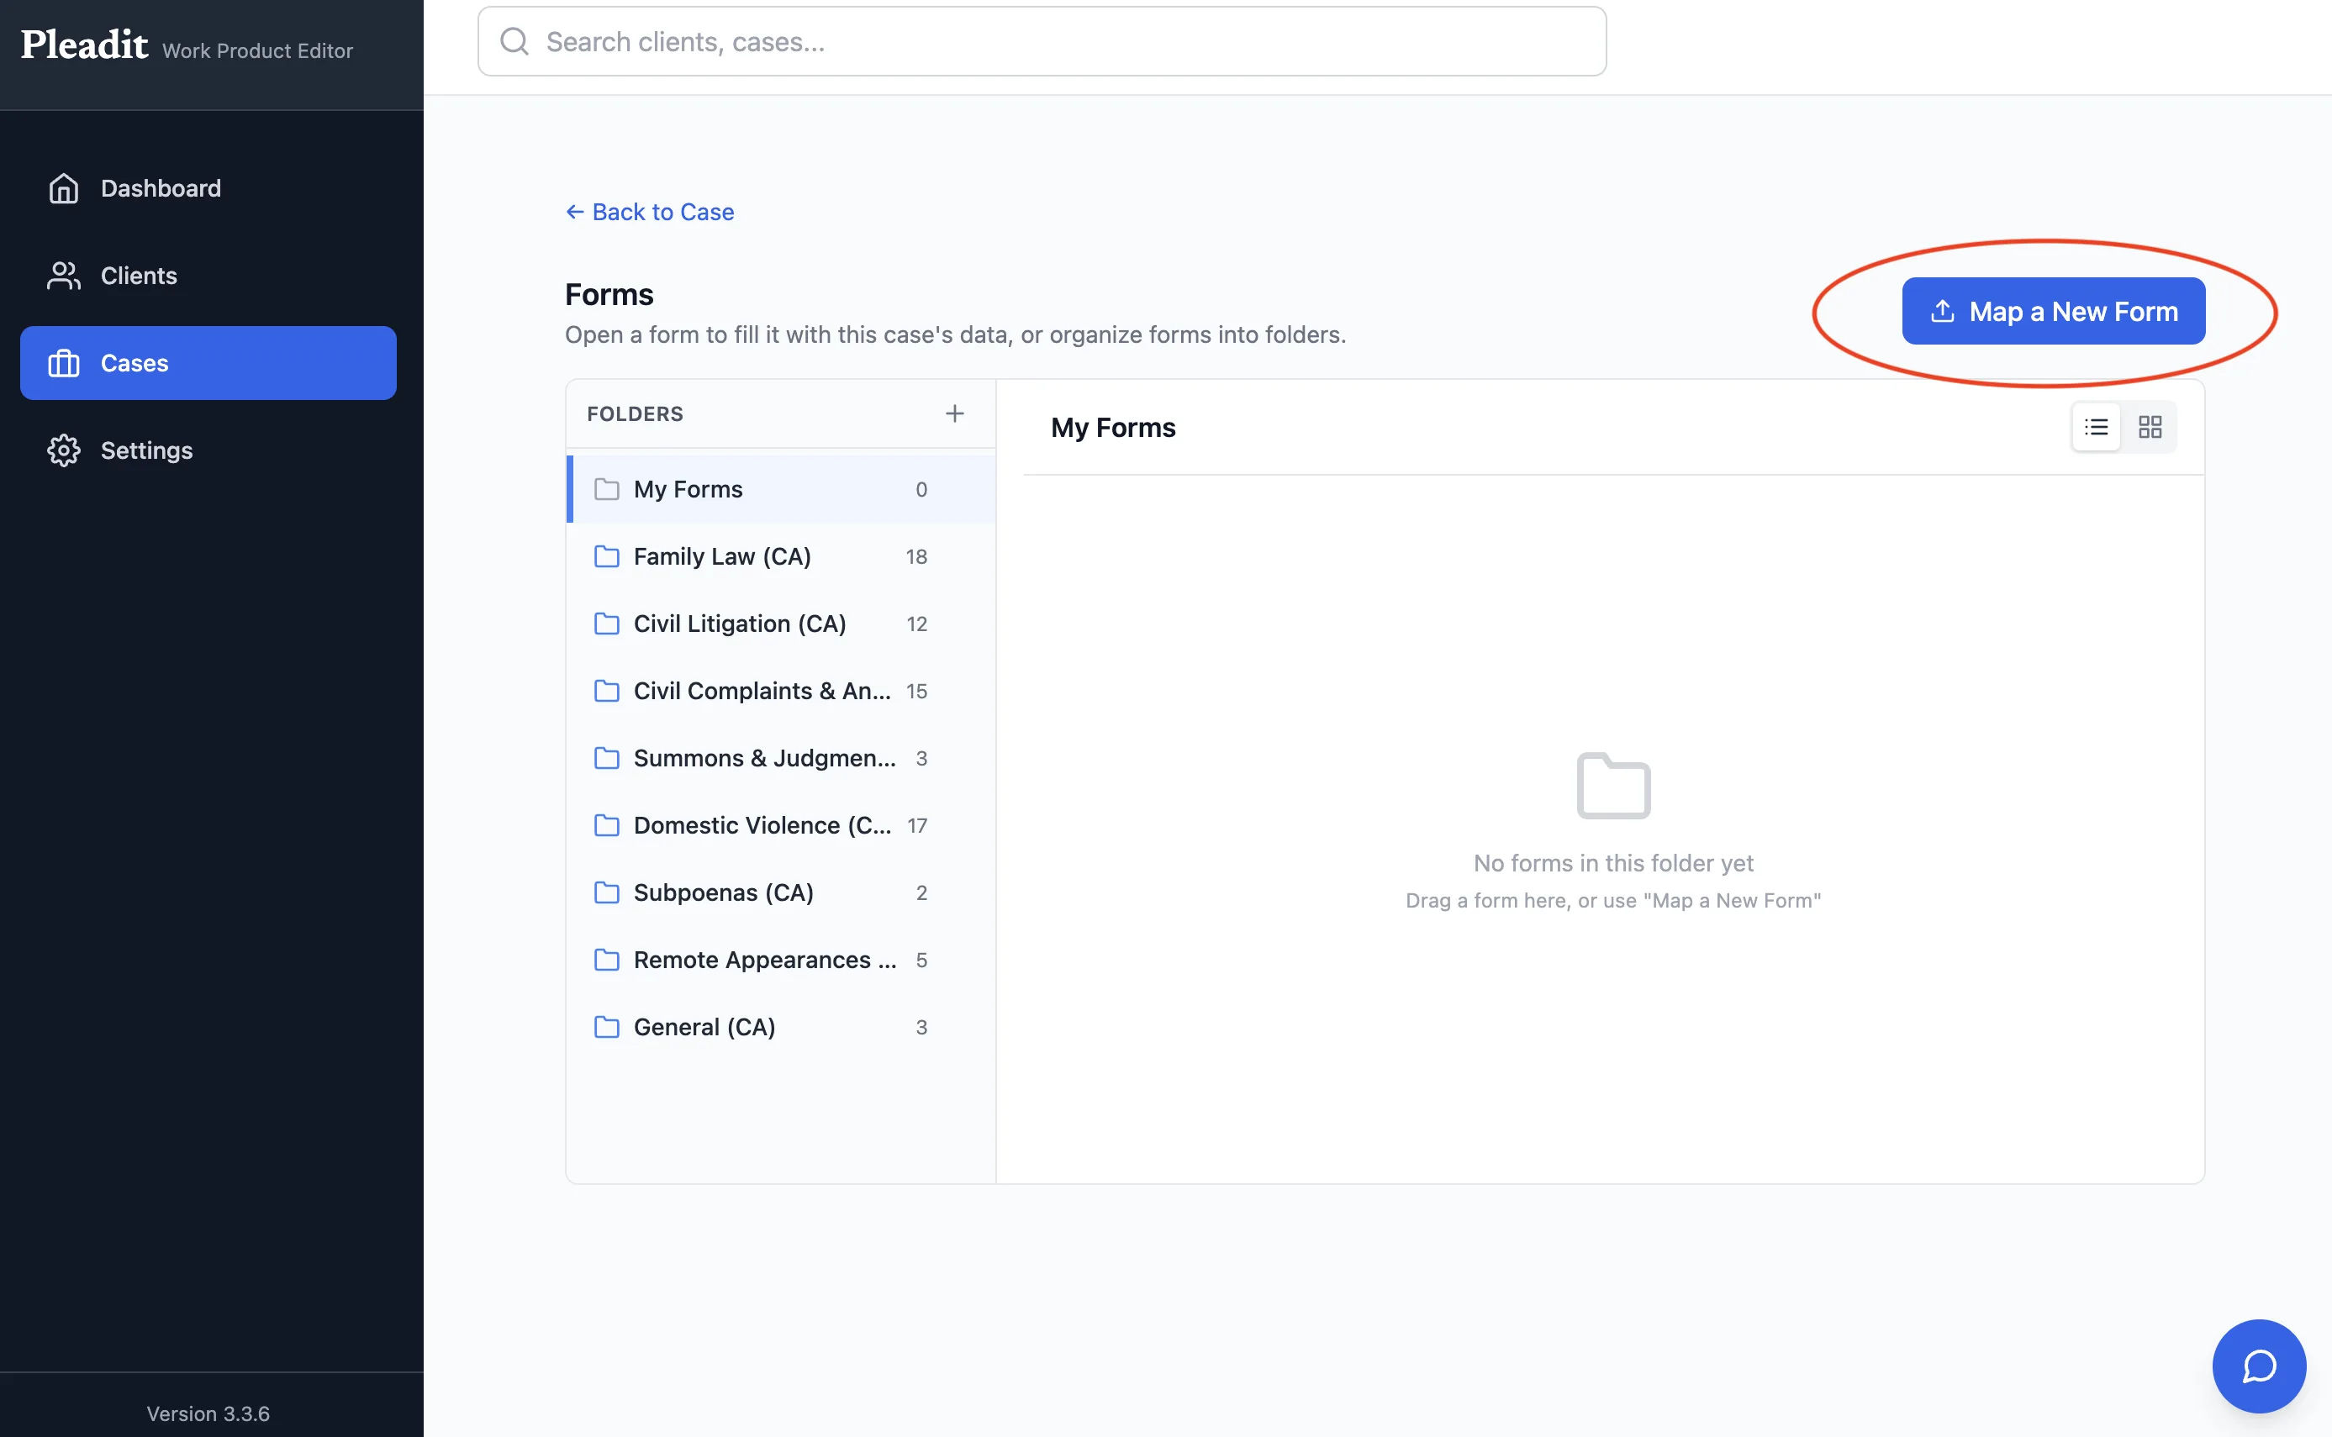Open the Civil Litigation (CA) folder
This screenshot has height=1437, width=2332.
pos(782,624)
